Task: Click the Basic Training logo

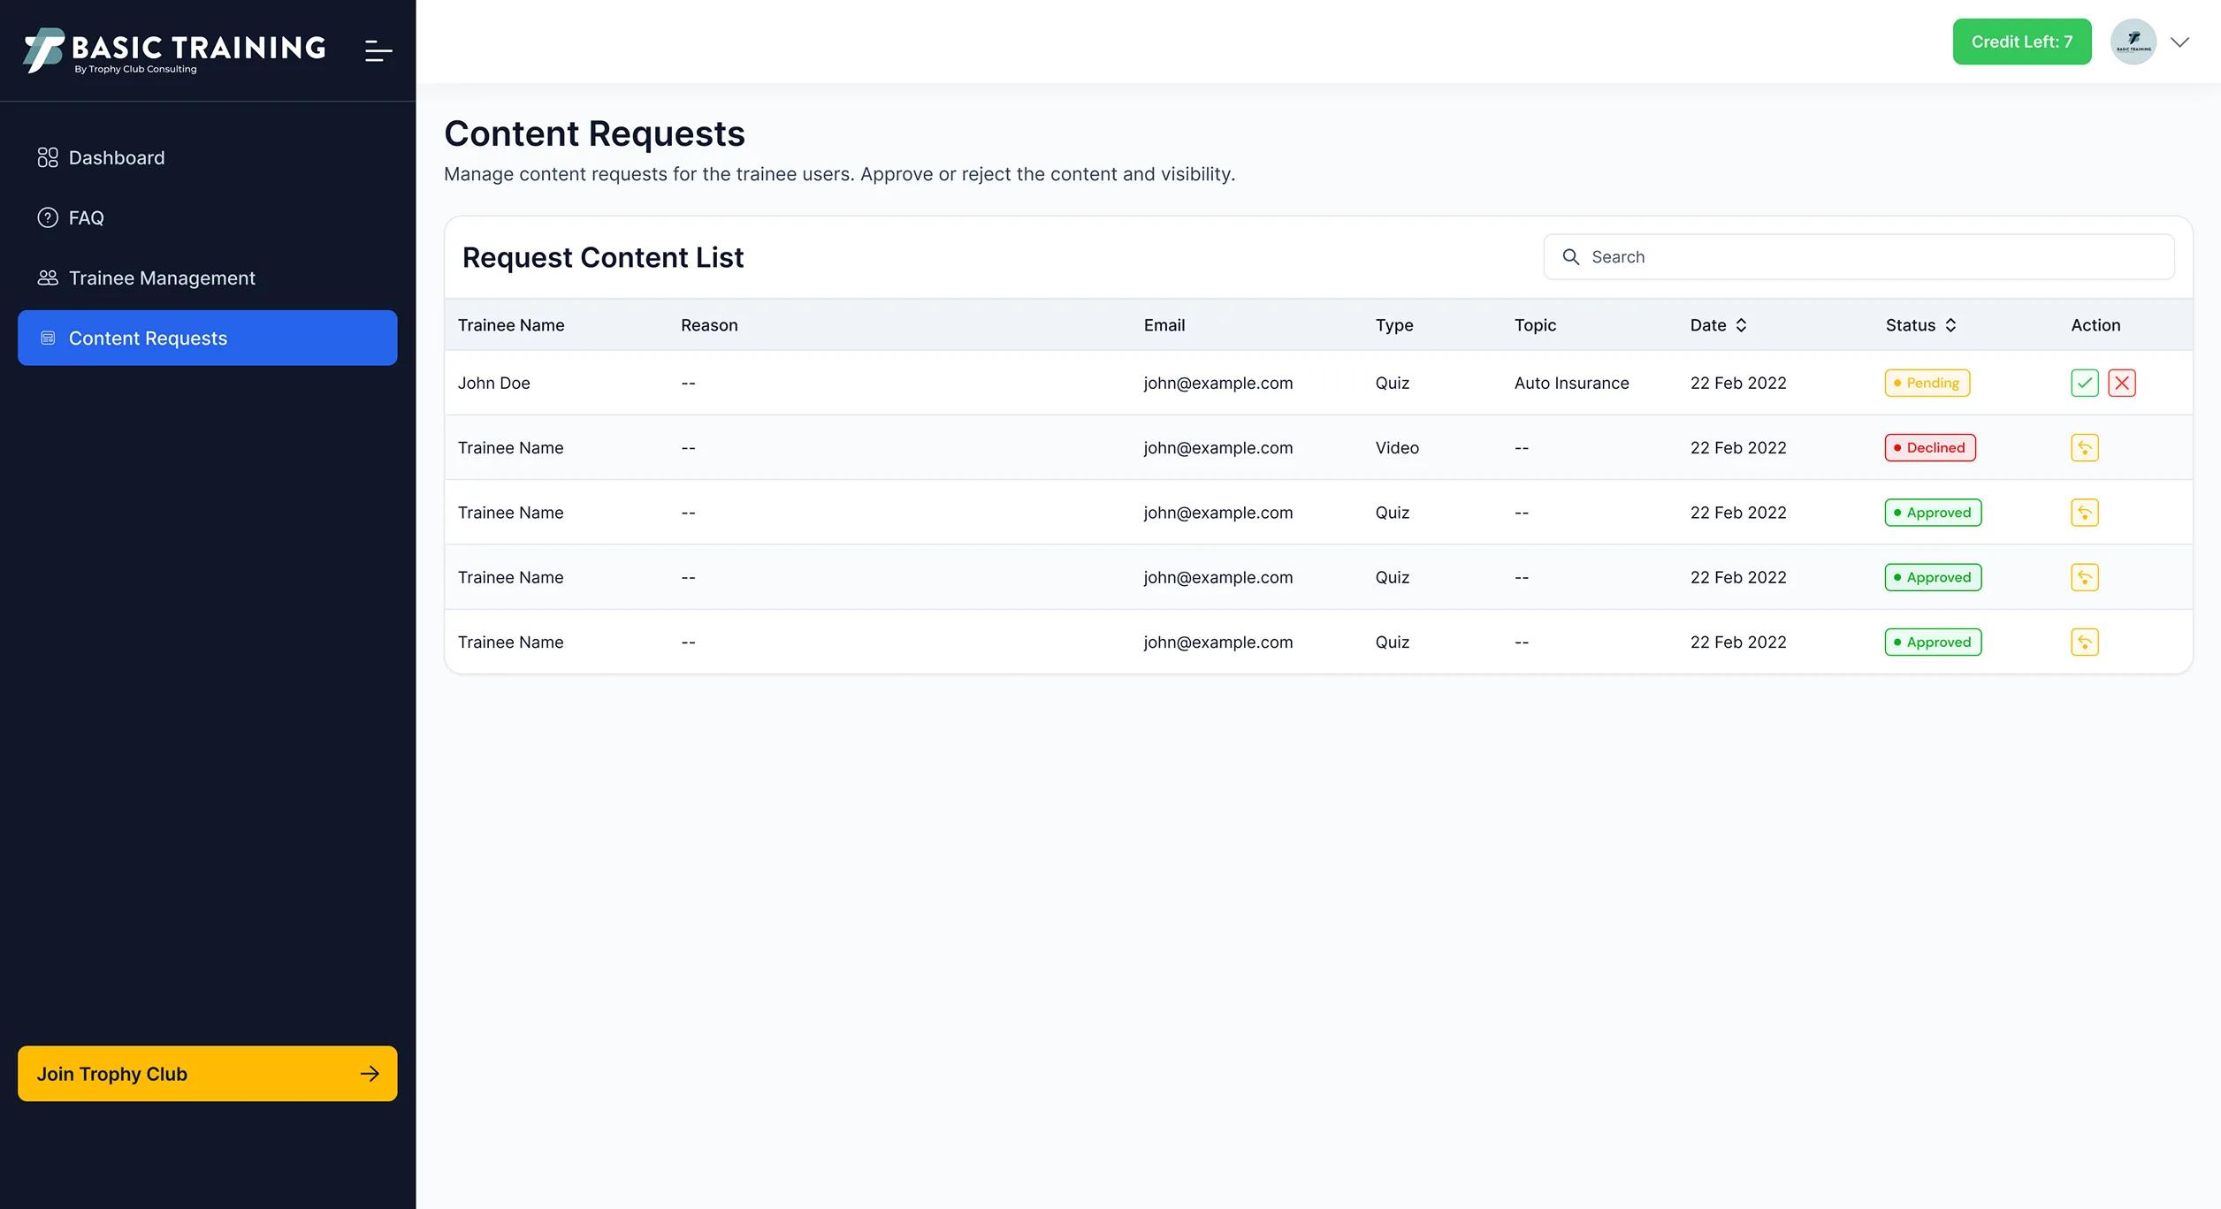Action: tap(174, 51)
